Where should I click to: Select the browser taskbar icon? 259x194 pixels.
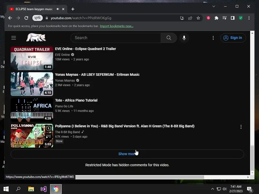pos(56,189)
